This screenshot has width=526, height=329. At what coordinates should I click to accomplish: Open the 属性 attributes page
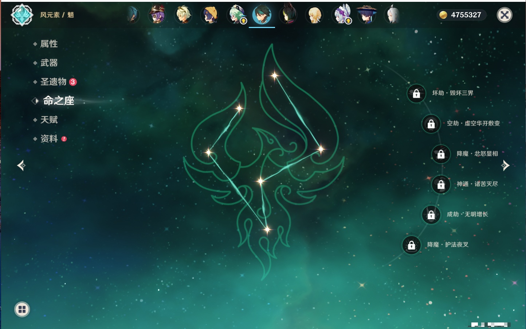pos(49,44)
